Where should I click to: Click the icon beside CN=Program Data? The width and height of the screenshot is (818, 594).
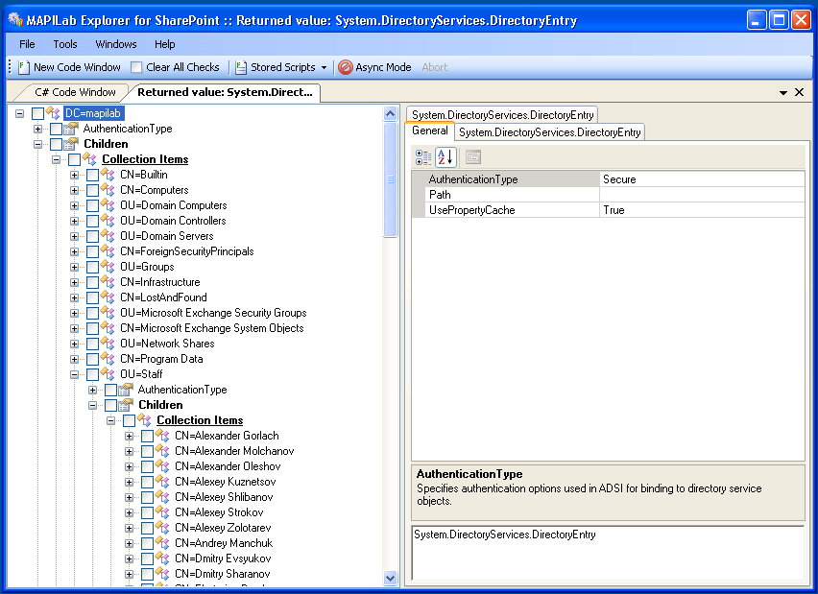pyautogui.click(x=108, y=359)
